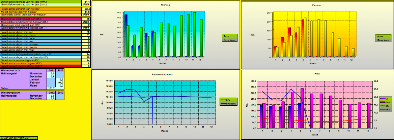Click the 666,5 total sun hours value

tap(86, 9)
